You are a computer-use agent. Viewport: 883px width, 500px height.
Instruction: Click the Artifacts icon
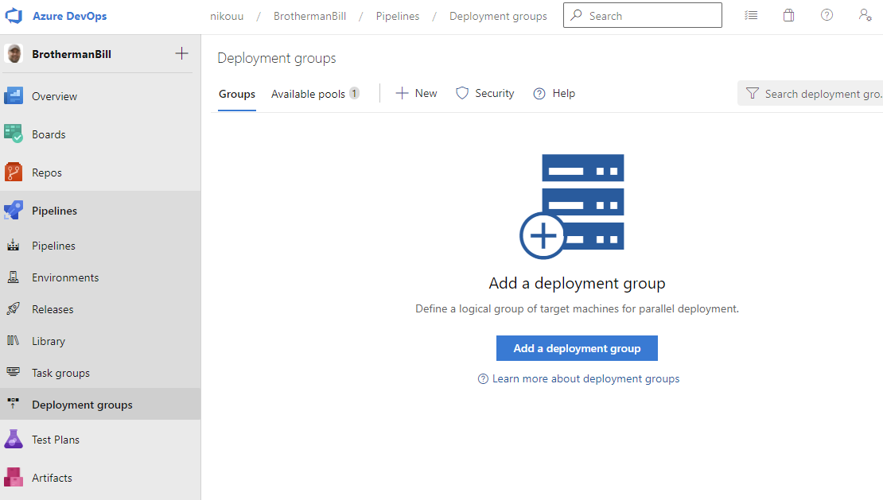click(x=14, y=478)
